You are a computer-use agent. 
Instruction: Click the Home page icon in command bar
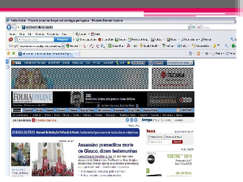point(190,54)
